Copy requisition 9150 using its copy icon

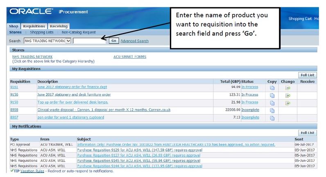[272, 103]
